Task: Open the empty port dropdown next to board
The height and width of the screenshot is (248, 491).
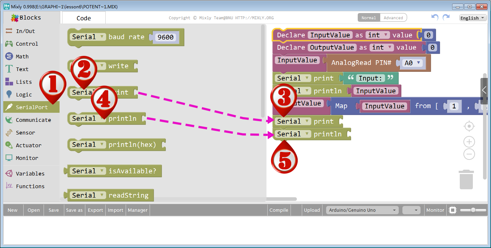Action: (411, 210)
